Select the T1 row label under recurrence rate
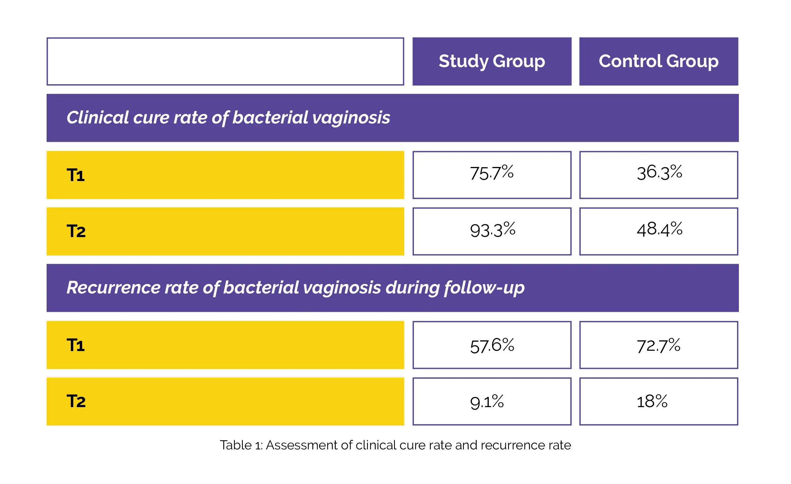 click(x=76, y=345)
